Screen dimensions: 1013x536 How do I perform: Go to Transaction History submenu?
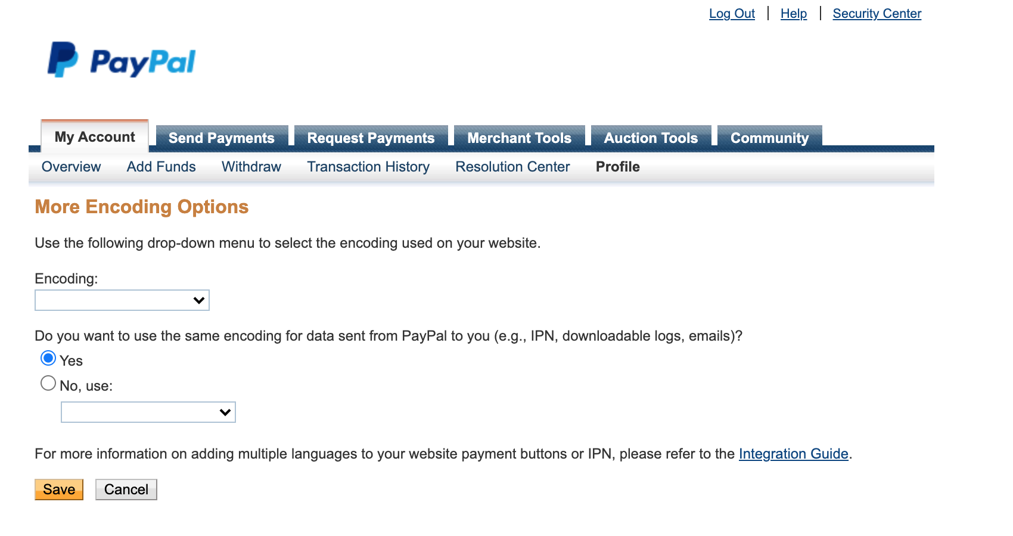[368, 167]
